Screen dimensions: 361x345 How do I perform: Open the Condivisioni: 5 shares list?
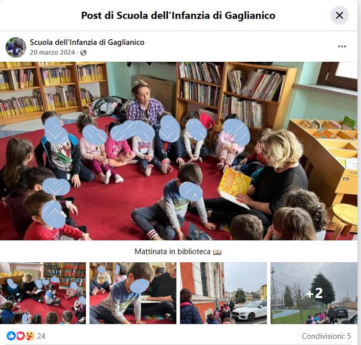[x=326, y=336]
